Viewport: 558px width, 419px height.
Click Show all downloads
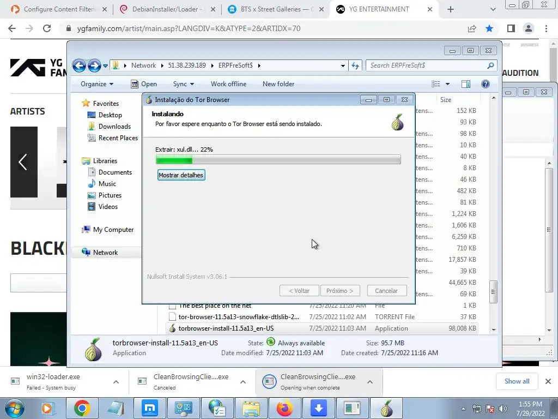point(517,381)
